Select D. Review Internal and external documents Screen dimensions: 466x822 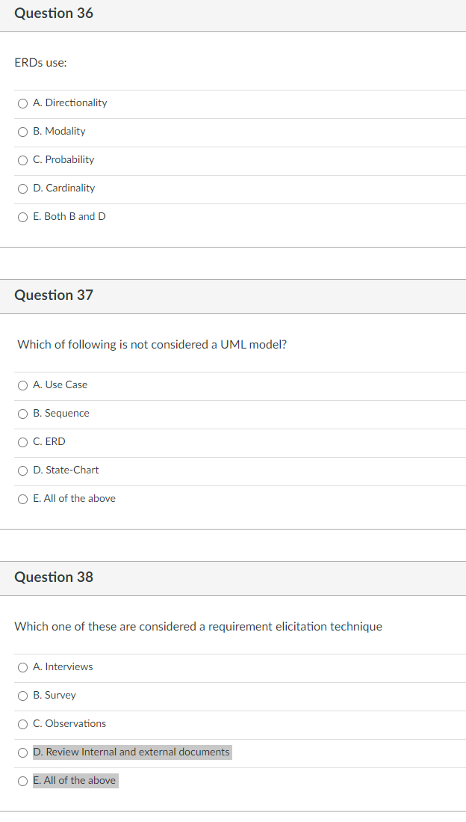click(x=22, y=752)
